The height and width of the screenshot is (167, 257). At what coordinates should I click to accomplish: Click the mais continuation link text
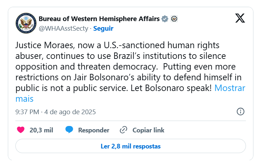(24, 99)
